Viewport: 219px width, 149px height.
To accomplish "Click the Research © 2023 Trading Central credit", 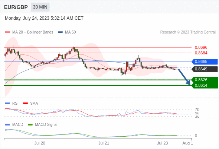I will coord(188,32).
